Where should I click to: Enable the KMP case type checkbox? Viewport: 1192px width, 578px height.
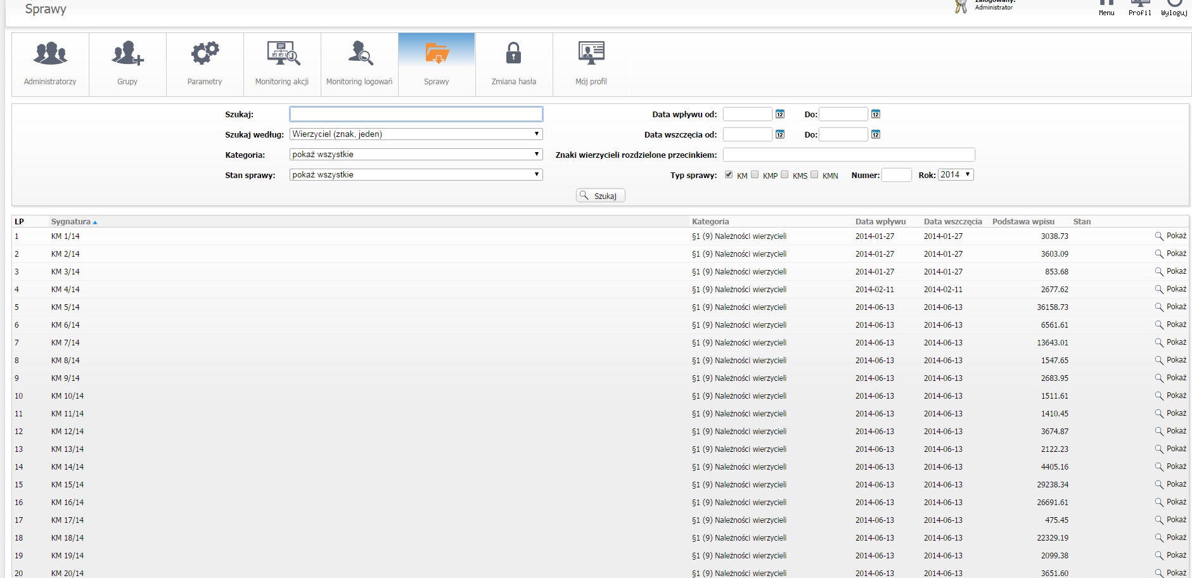click(755, 175)
